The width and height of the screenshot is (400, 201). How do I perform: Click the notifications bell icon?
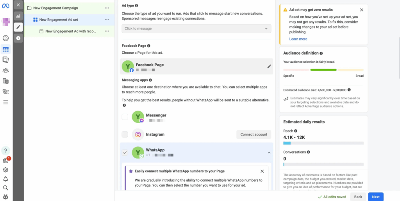pyautogui.click(x=5, y=179)
